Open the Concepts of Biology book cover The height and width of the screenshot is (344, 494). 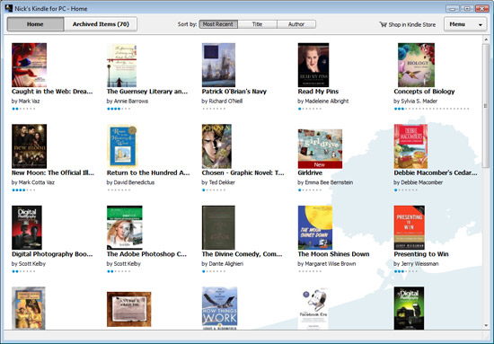[416, 65]
